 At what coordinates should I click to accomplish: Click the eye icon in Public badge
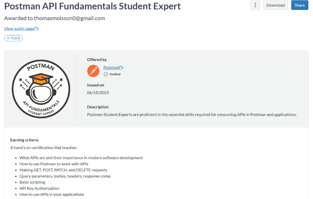click(8, 38)
